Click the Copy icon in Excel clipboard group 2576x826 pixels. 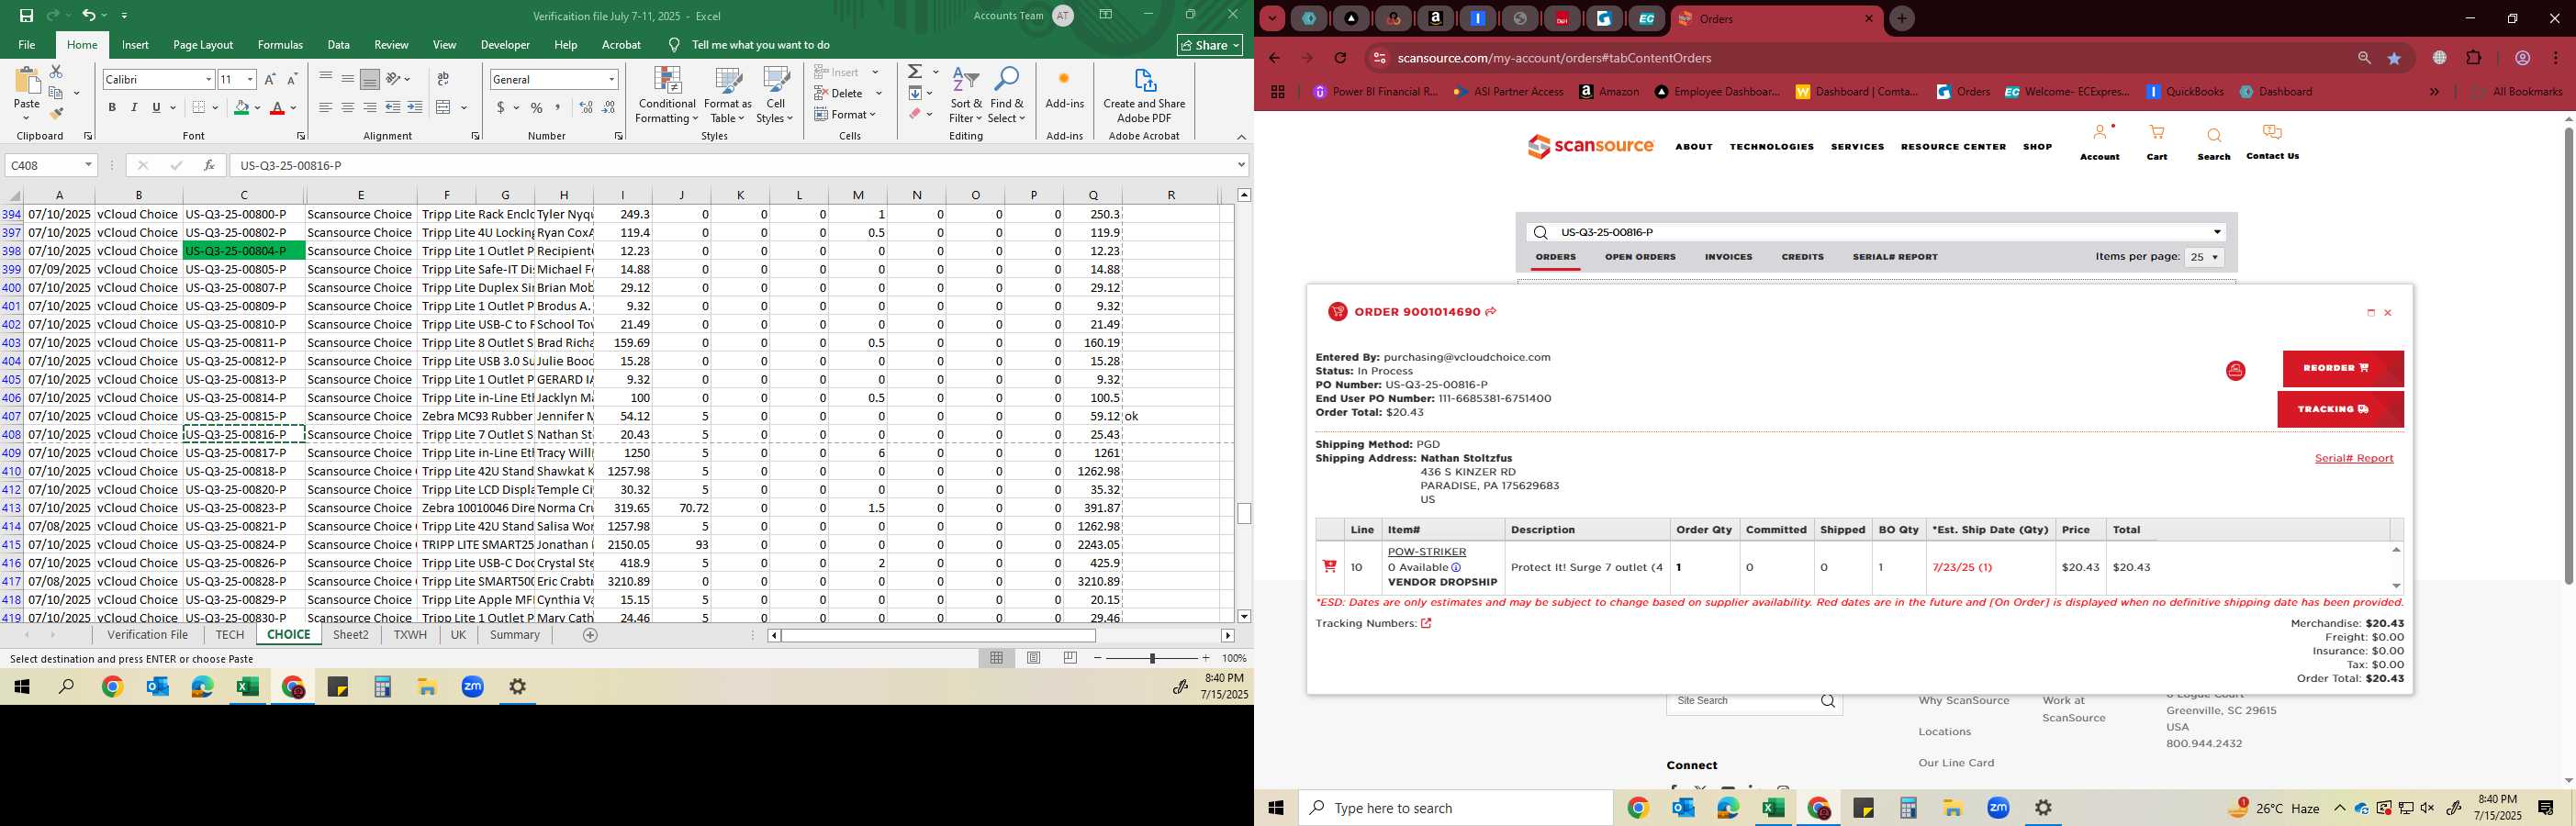tap(56, 92)
